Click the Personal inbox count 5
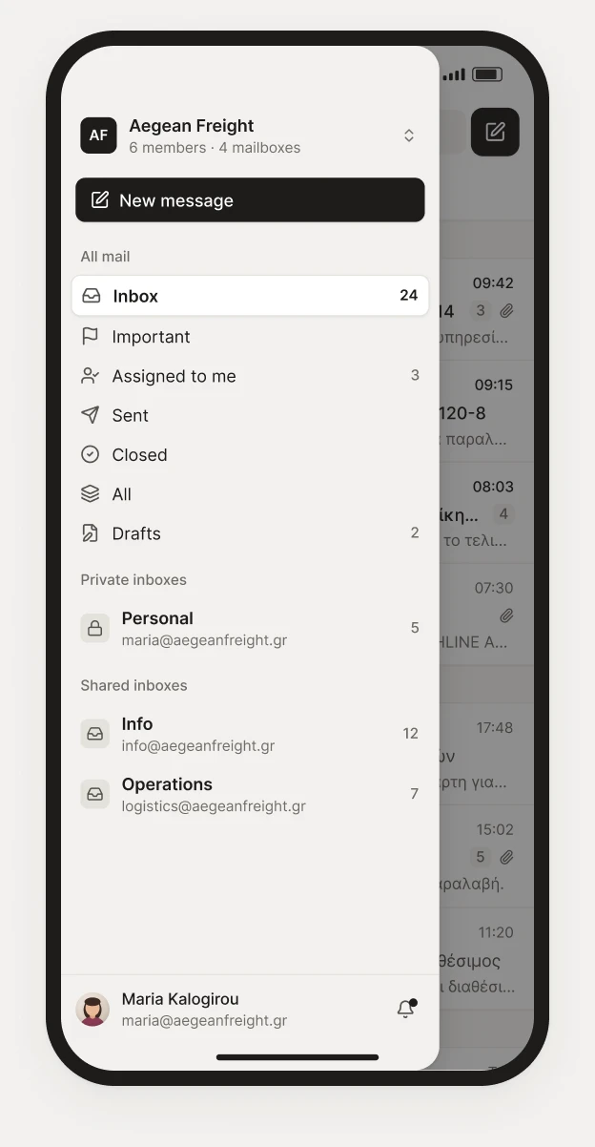The height and width of the screenshot is (1147, 595). (x=415, y=628)
